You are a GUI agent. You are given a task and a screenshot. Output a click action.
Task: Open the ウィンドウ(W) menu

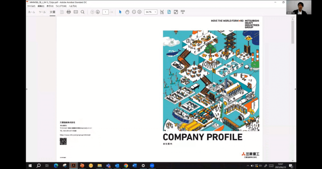(61, 6)
